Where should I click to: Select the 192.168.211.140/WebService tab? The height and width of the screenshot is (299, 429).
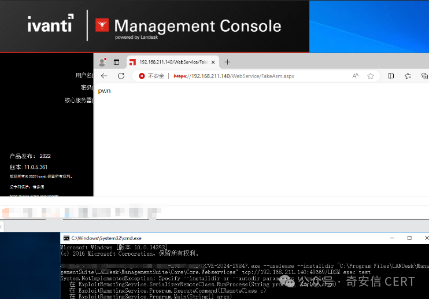173,62
